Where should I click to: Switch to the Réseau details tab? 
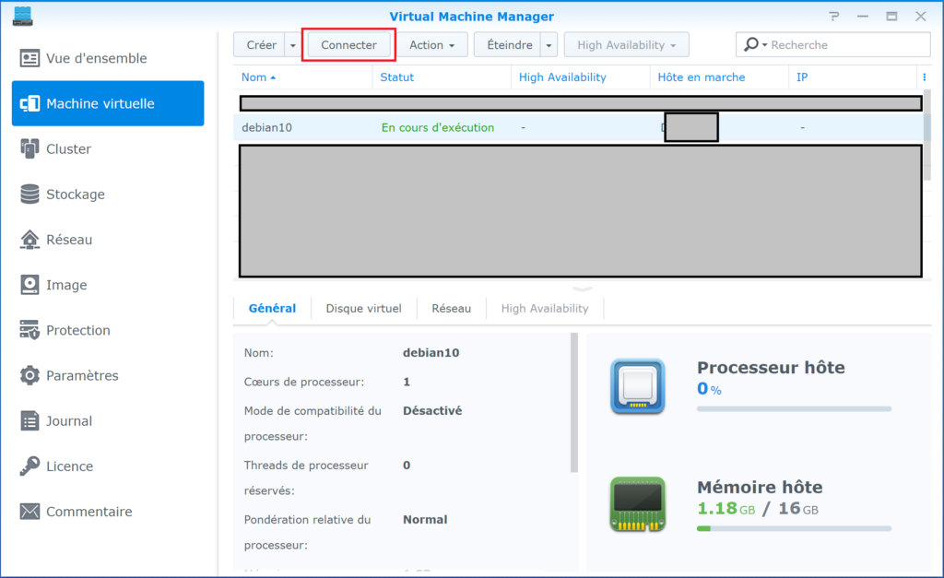click(x=451, y=309)
